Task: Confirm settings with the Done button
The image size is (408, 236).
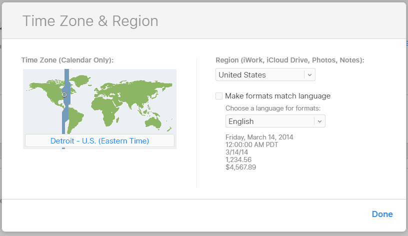Action: pyautogui.click(x=382, y=214)
